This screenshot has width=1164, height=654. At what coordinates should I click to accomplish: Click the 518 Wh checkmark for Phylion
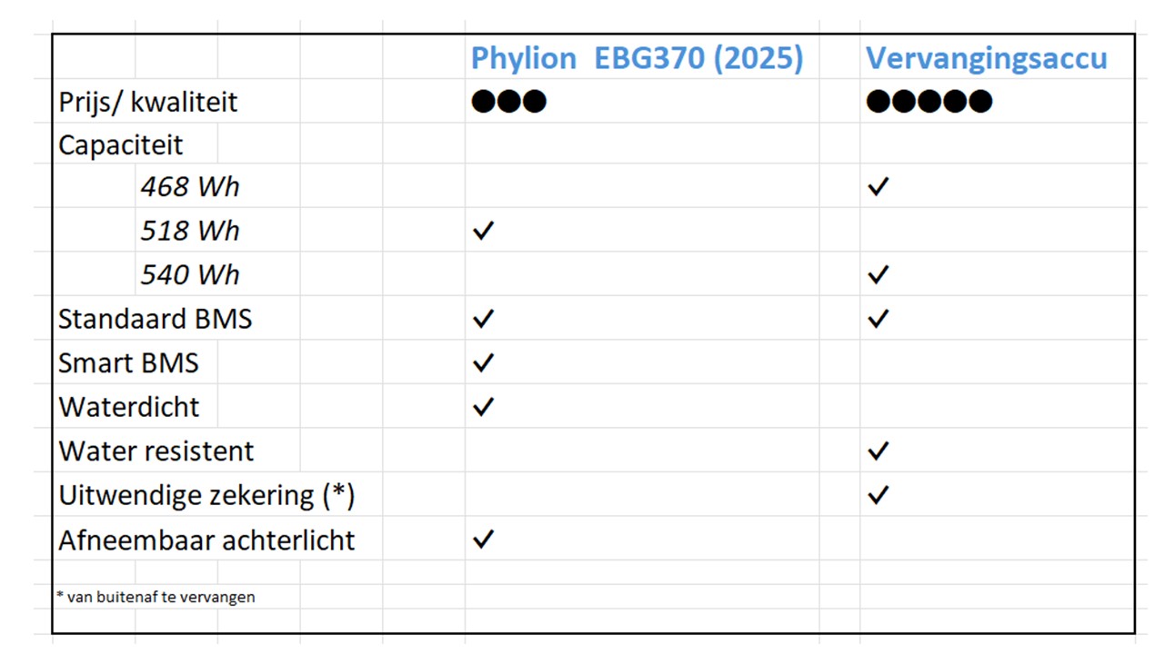click(483, 231)
